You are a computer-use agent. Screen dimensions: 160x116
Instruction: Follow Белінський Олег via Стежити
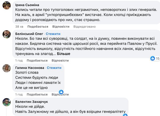53,34
